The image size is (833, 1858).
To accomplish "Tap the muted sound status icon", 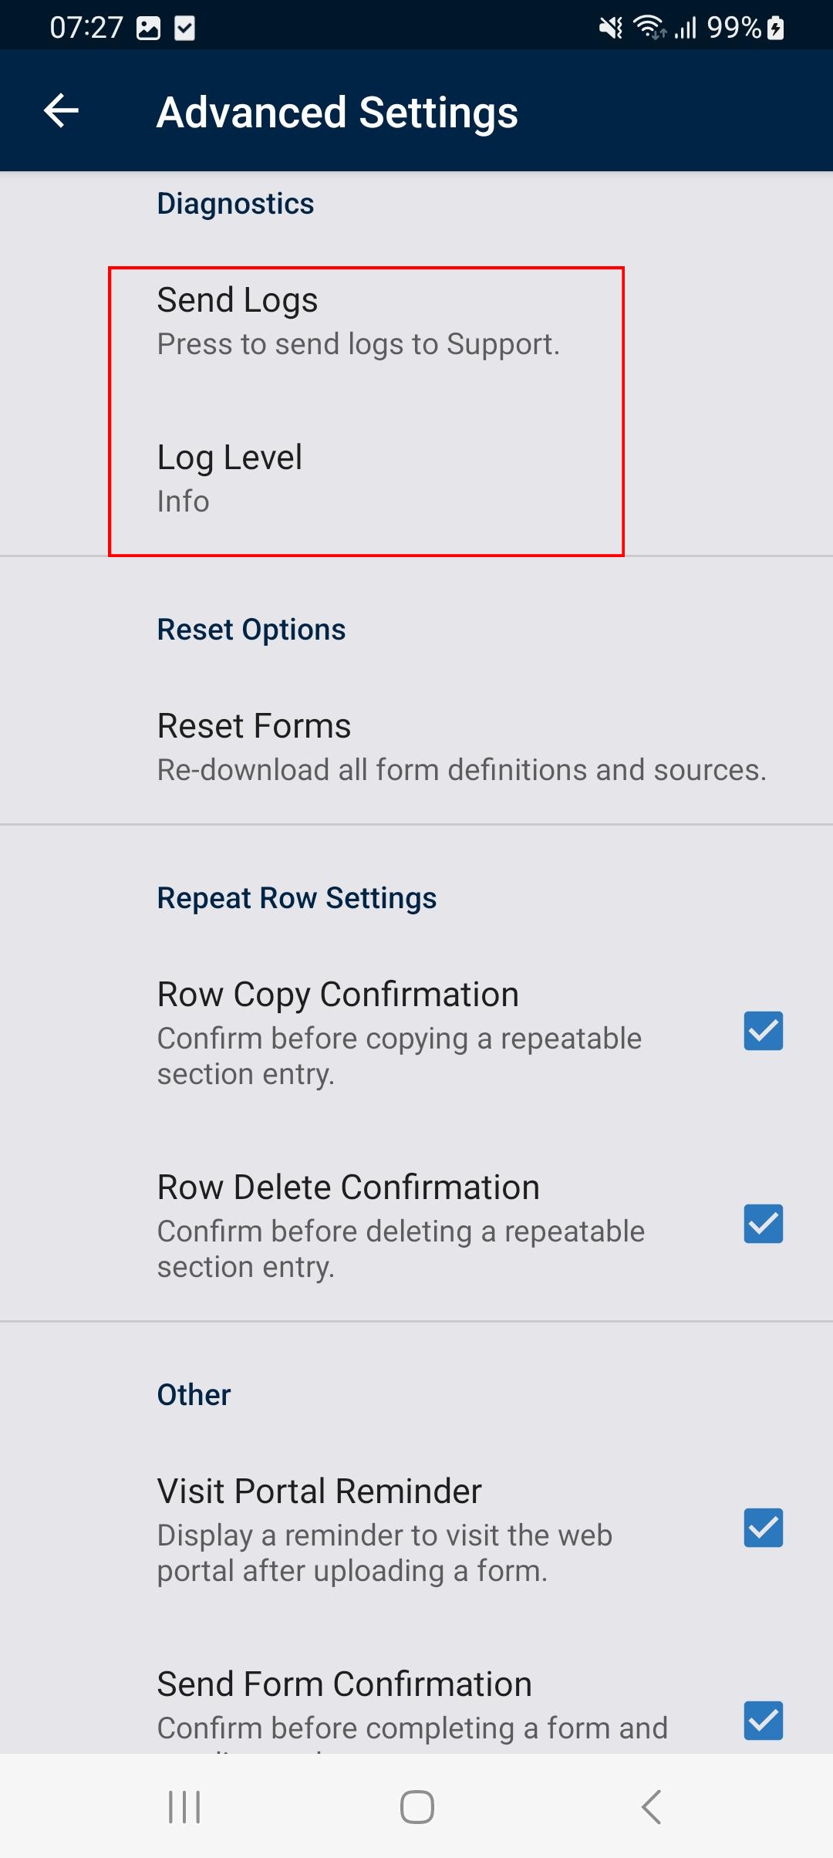I will click(611, 29).
